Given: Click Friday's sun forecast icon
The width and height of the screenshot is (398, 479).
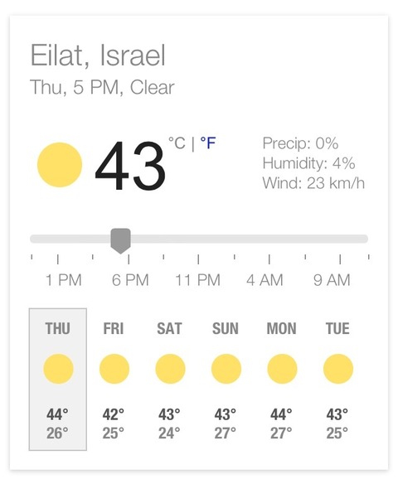Looking at the screenshot, I should pyautogui.click(x=114, y=369).
